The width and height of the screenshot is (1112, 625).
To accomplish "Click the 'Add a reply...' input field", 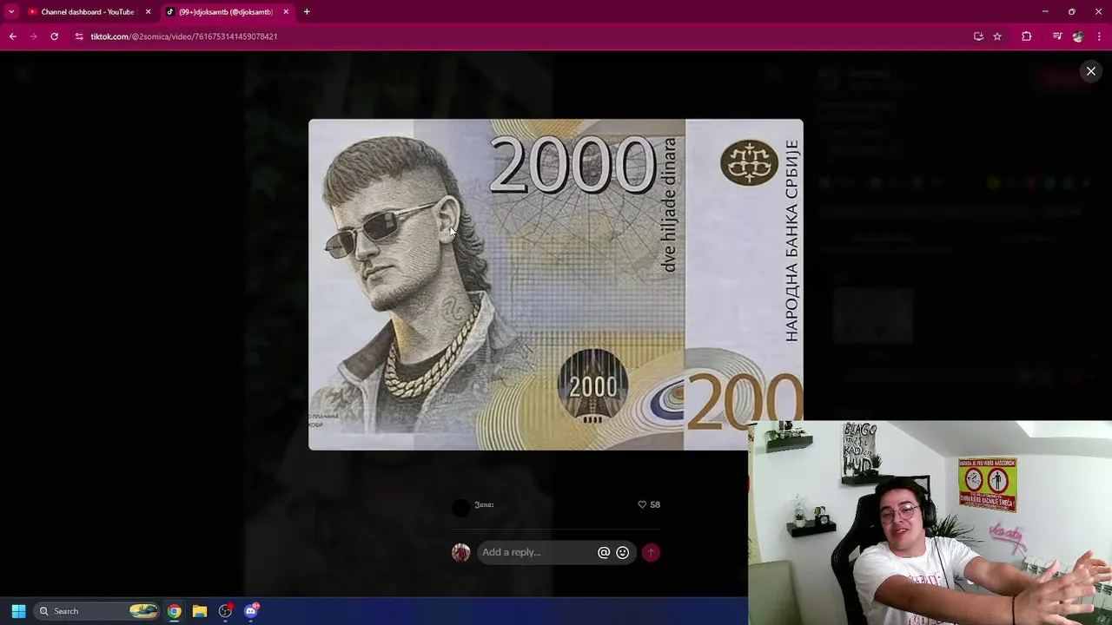I will pyautogui.click(x=537, y=552).
